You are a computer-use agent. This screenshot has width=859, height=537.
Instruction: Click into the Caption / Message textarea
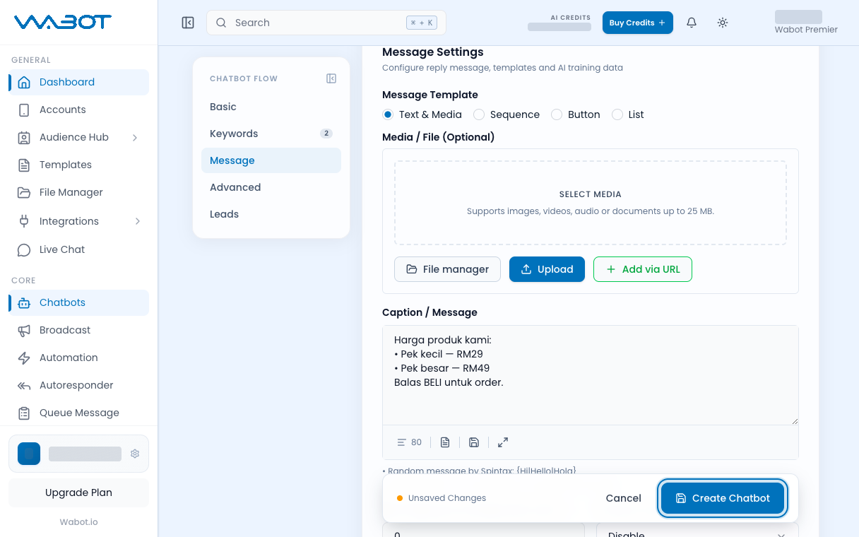pyautogui.click(x=591, y=375)
